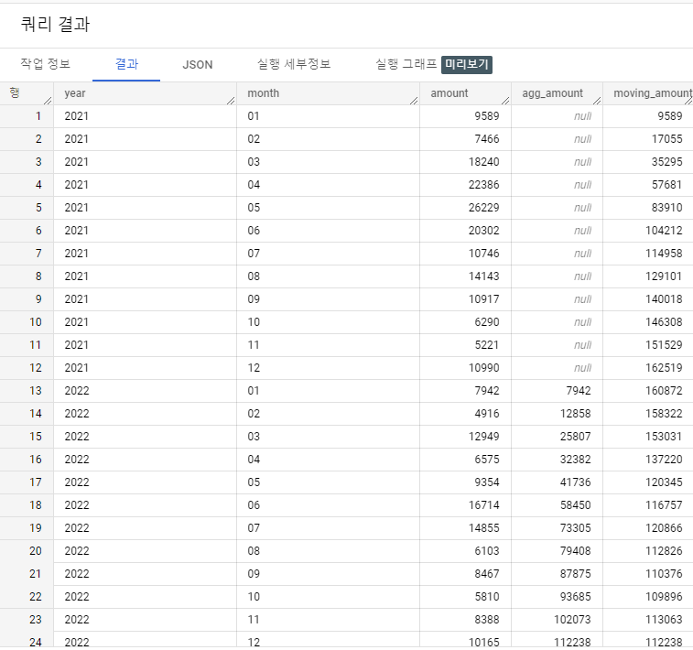Viewport: 693px width, 650px height.
Task: Click agg_amount value 58450
Action: click(x=576, y=505)
